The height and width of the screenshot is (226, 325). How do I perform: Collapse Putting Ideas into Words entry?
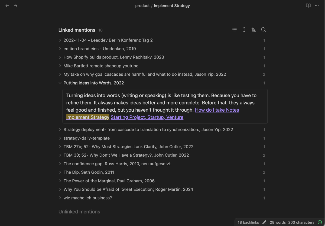(x=60, y=83)
